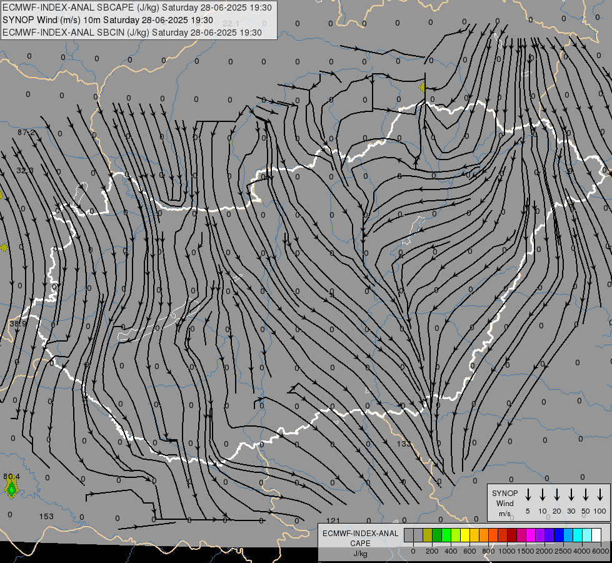Click the 800 tick on CAPE scale

(488, 551)
